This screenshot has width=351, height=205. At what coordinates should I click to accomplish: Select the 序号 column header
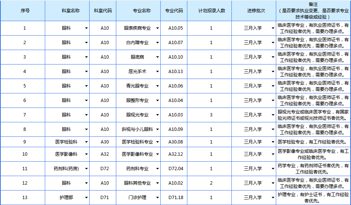pyautogui.click(x=25, y=11)
